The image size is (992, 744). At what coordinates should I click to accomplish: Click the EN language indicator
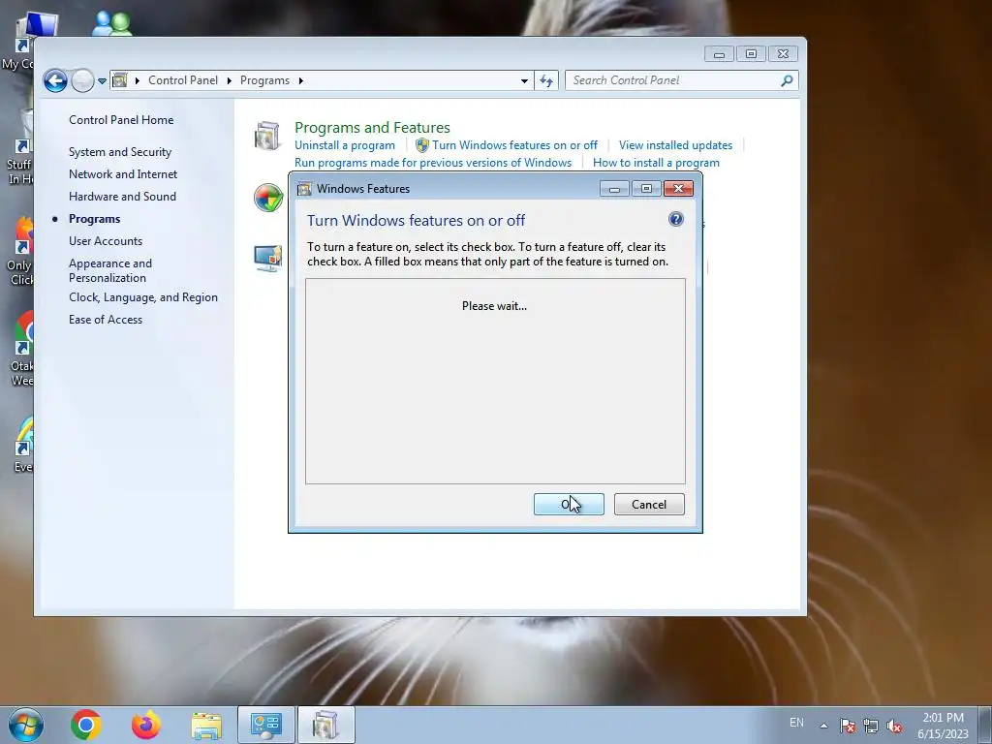click(x=796, y=722)
